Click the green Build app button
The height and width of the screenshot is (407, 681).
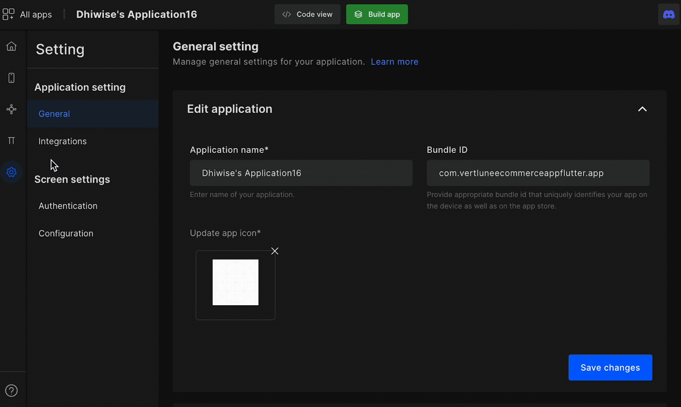377,14
